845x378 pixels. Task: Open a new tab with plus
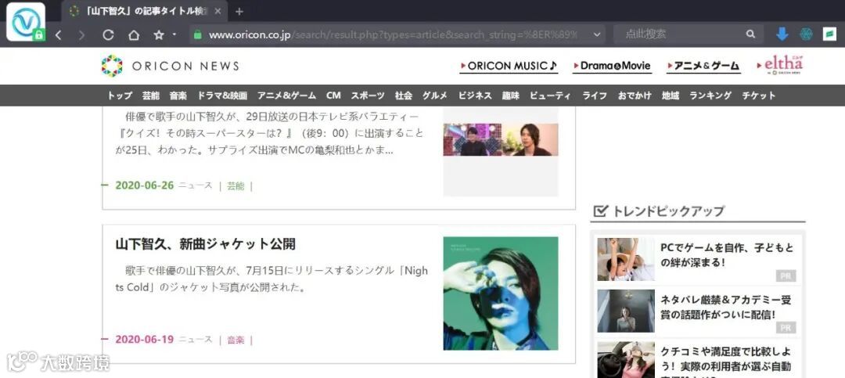click(x=239, y=11)
